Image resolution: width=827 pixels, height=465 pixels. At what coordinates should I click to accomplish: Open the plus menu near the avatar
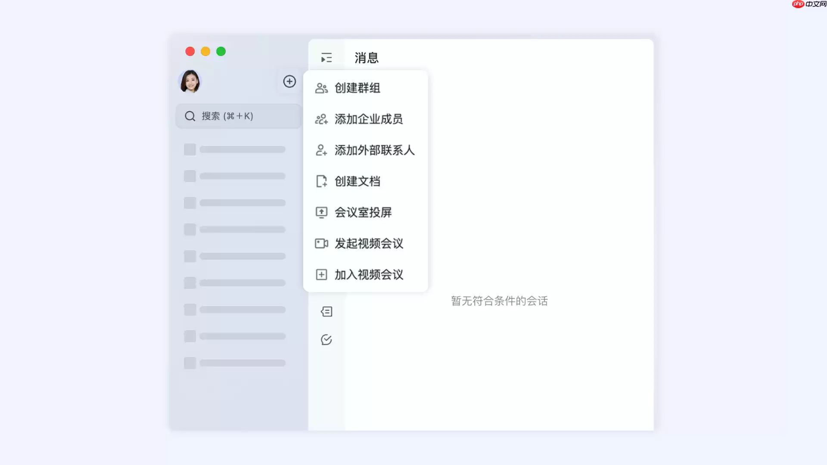pos(289,81)
